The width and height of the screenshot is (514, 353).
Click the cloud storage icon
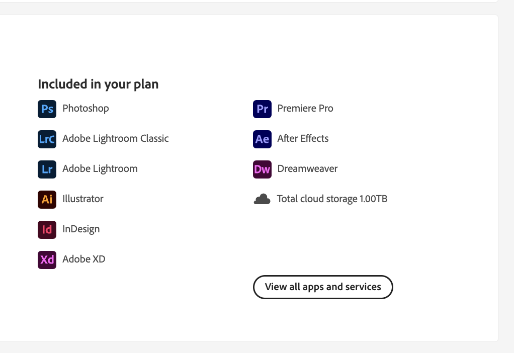[x=262, y=199]
